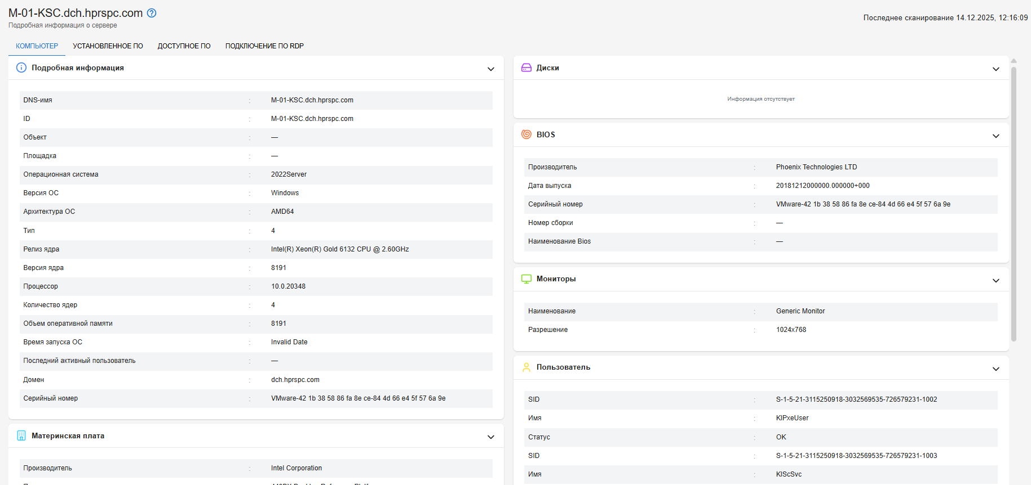The width and height of the screenshot is (1031, 485).
Task: Collapse the BIOS panel chevron
Action: 996,136
